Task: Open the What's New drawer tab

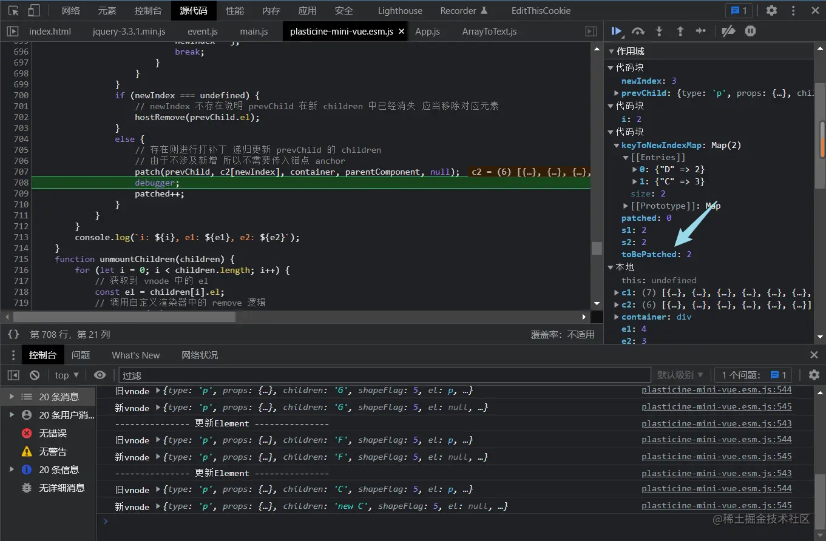Action: (136, 355)
